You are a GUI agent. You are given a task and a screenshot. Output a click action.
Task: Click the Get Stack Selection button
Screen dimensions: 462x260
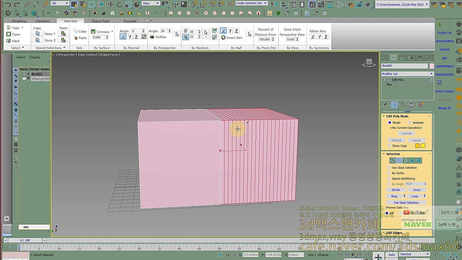406,202
